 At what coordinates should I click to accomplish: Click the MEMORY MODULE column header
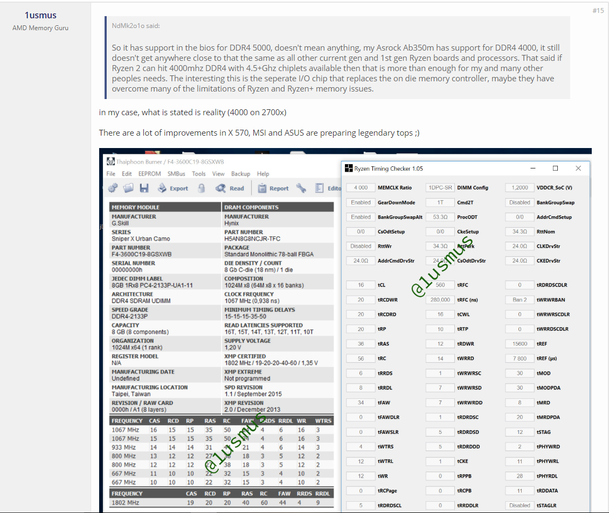pyautogui.click(x=165, y=207)
